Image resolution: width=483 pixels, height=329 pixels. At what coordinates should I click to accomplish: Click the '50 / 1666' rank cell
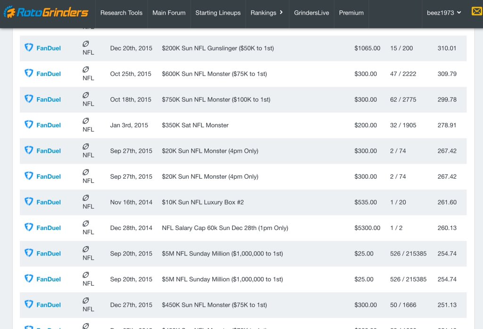pyautogui.click(x=403, y=305)
